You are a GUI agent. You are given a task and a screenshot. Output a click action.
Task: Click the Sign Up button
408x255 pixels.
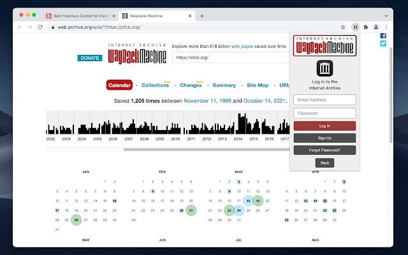click(x=324, y=138)
